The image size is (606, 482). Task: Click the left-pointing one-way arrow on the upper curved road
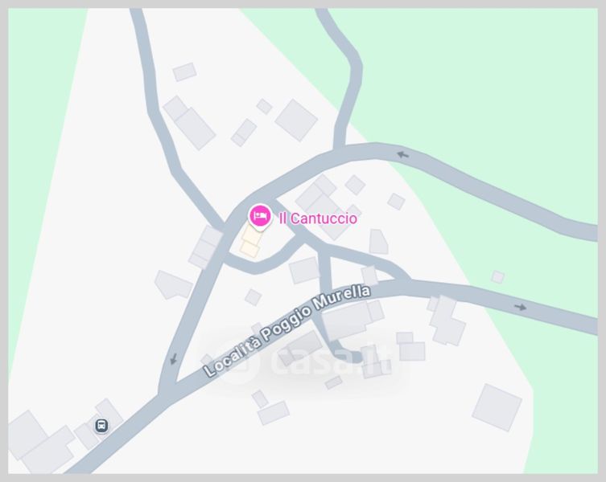(402, 155)
